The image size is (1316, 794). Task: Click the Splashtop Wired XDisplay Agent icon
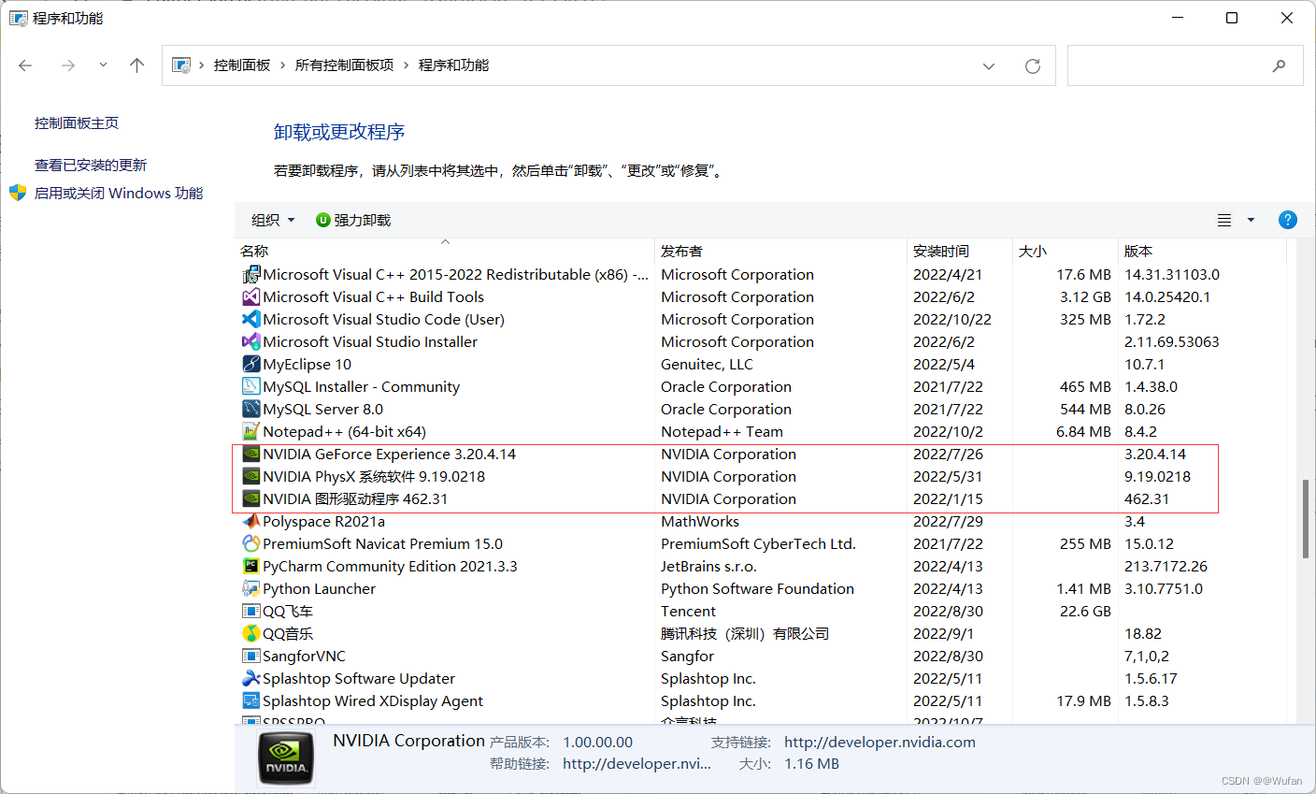[250, 701]
